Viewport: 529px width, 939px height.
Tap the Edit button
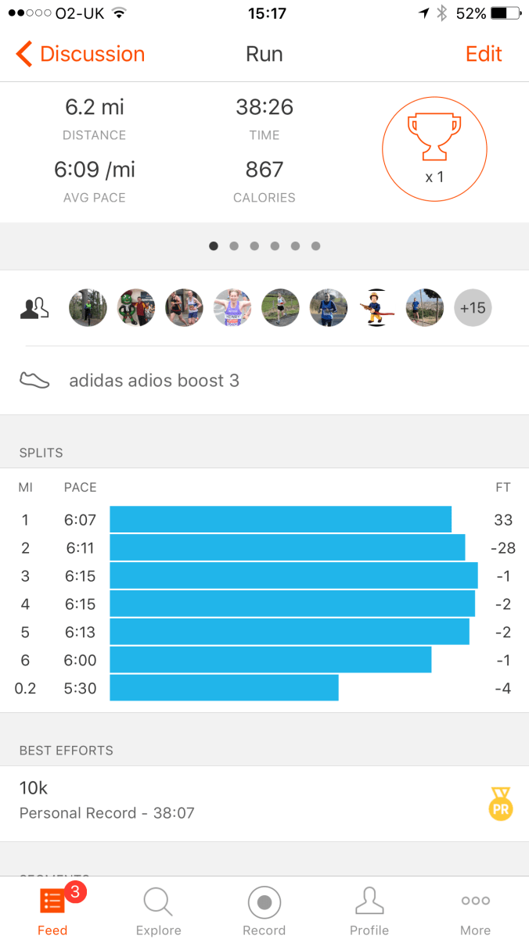pyautogui.click(x=484, y=54)
